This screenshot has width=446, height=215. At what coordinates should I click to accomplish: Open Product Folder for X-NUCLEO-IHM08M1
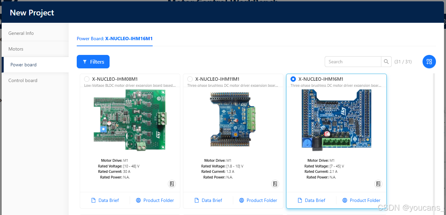tap(155, 200)
